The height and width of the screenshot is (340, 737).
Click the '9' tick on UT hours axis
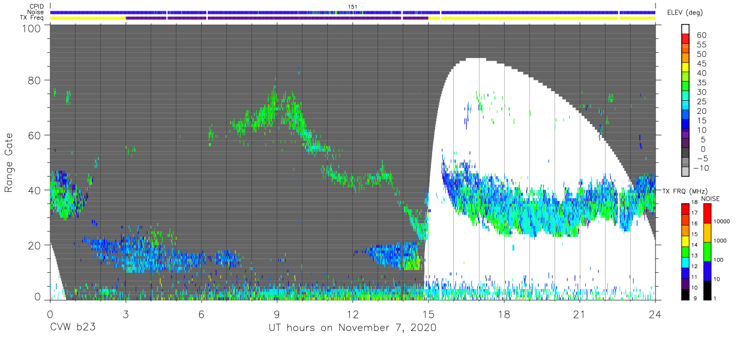click(x=277, y=313)
